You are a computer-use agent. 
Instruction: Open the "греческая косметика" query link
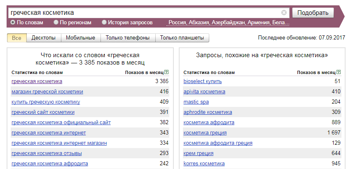[x=37, y=81]
